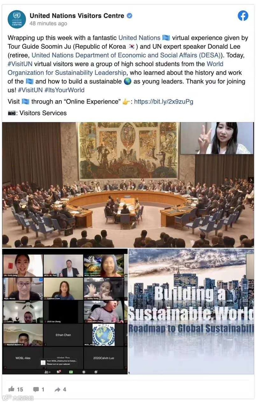Click the WOSL globe logo tile
Image resolution: width=256 pixels, height=403 pixels.
point(103,335)
